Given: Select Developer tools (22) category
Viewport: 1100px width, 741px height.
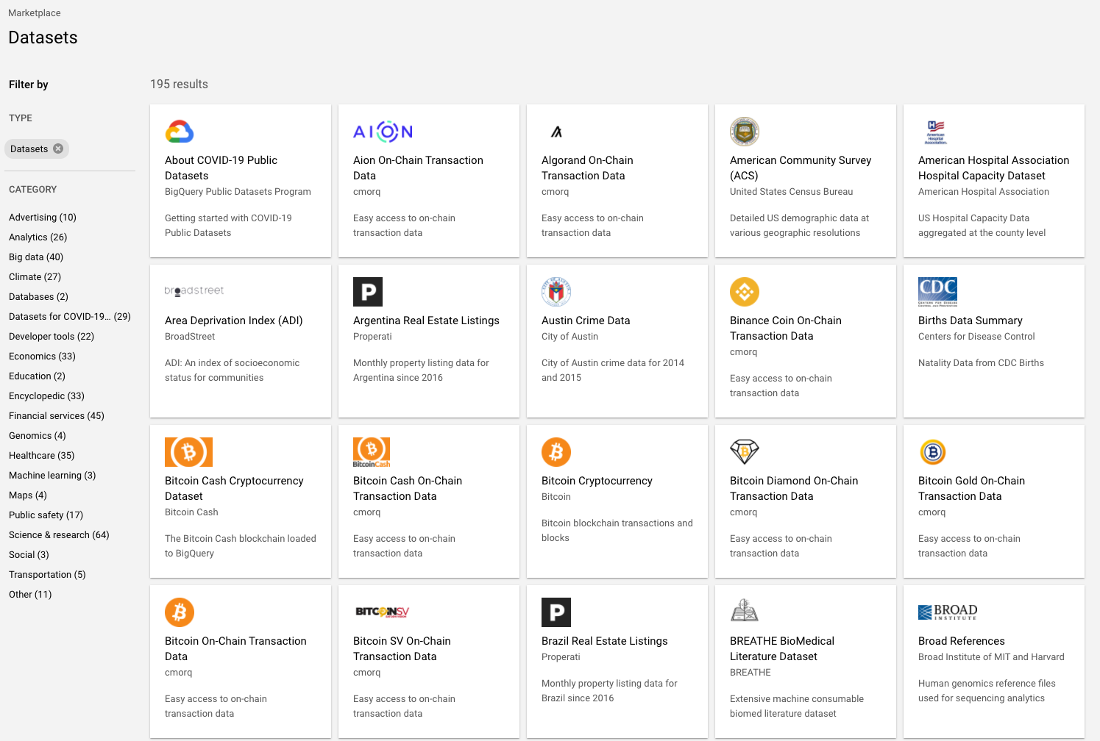Looking at the screenshot, I should [x=52, y=337].
